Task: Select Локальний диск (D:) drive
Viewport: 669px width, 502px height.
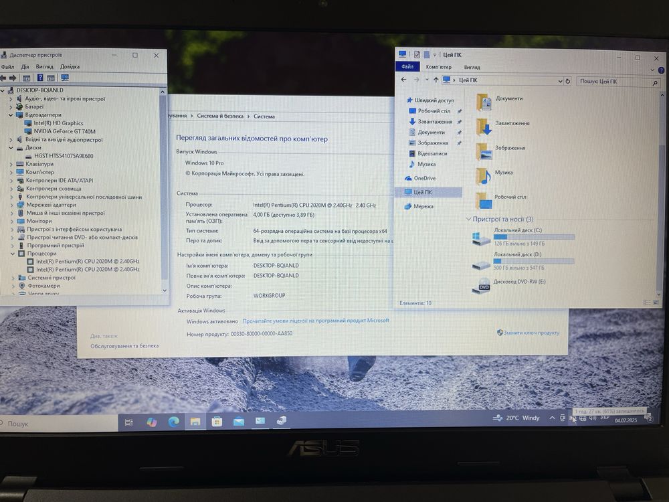Action: point(522,261)
